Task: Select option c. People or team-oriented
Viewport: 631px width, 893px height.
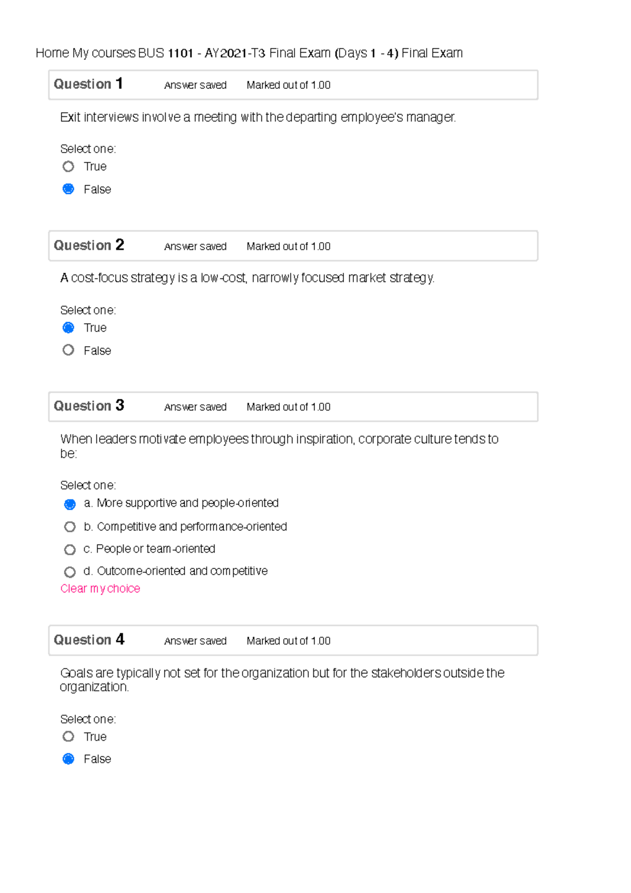Action: [70, 549]
